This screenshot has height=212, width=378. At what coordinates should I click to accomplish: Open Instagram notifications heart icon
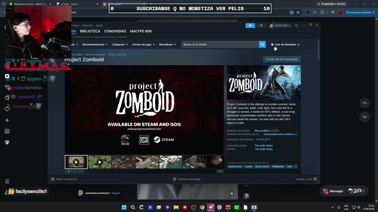(x=7, y=109)
